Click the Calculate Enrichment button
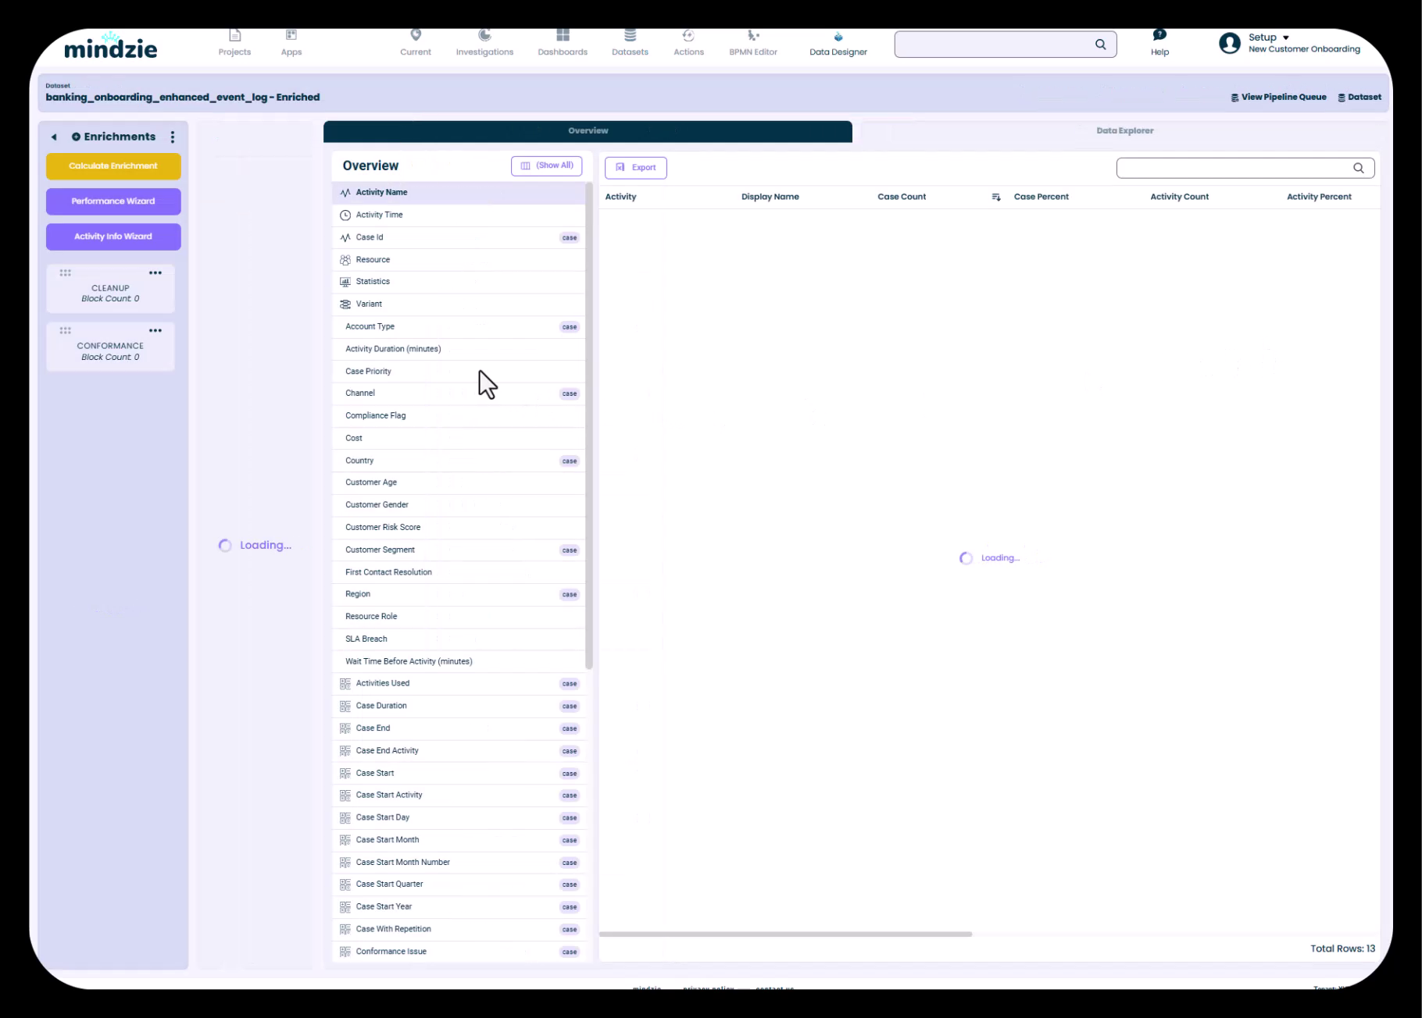The height and width of the screenshot is (1018, 1422). click(113, 166)
